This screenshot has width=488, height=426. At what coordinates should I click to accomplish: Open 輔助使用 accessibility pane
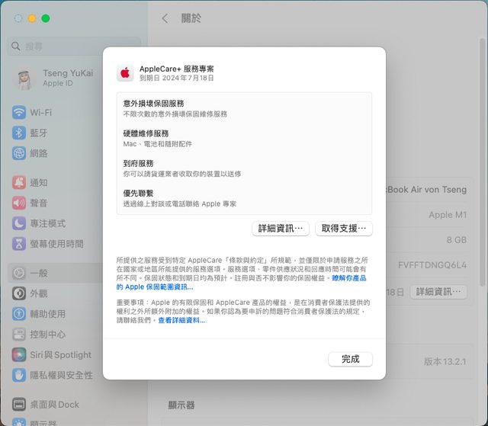coord(47,314)
